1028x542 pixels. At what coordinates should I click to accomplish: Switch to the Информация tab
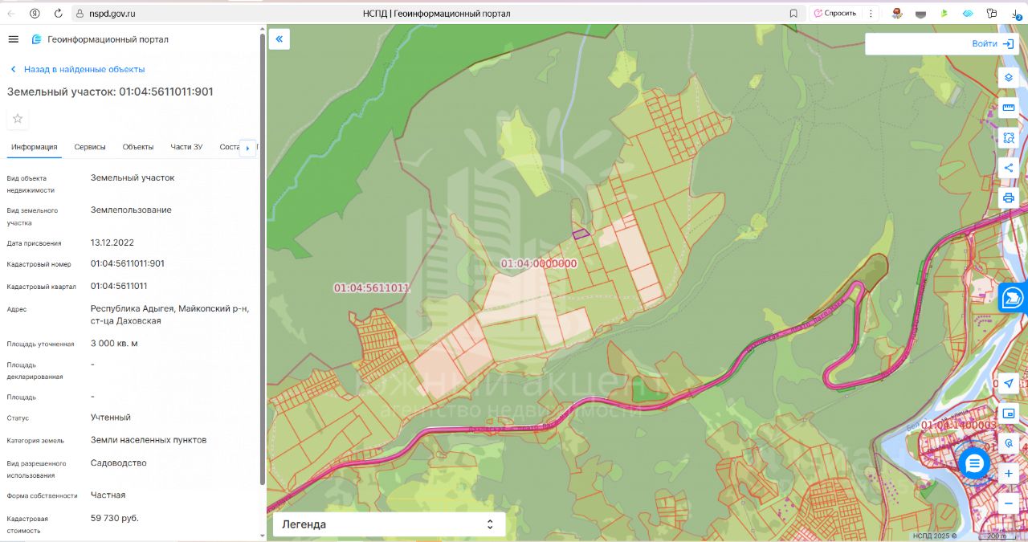tap(35, 147)
